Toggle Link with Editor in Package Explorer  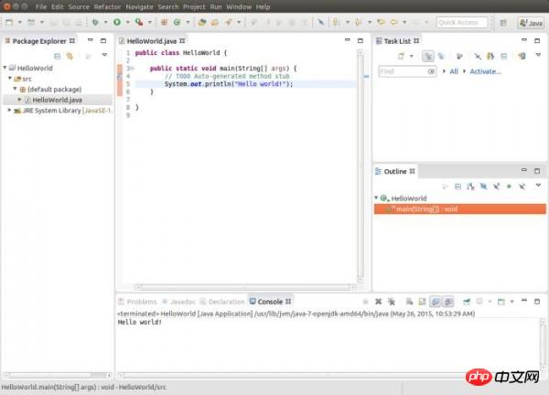[70, 56]
